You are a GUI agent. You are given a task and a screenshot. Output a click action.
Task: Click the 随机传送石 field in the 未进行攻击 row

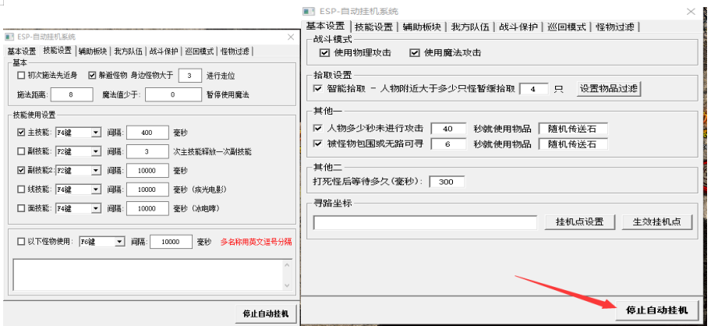pos(573,129)
